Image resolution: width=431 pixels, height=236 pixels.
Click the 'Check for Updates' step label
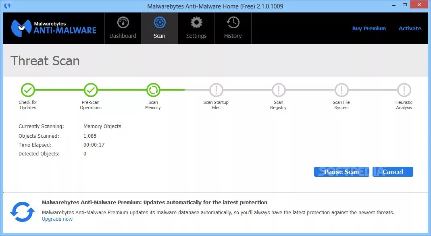click(28, 105)
